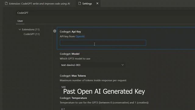
Task: Click the 'Codegpt: Model' setting title
Action: coord(69,54)
